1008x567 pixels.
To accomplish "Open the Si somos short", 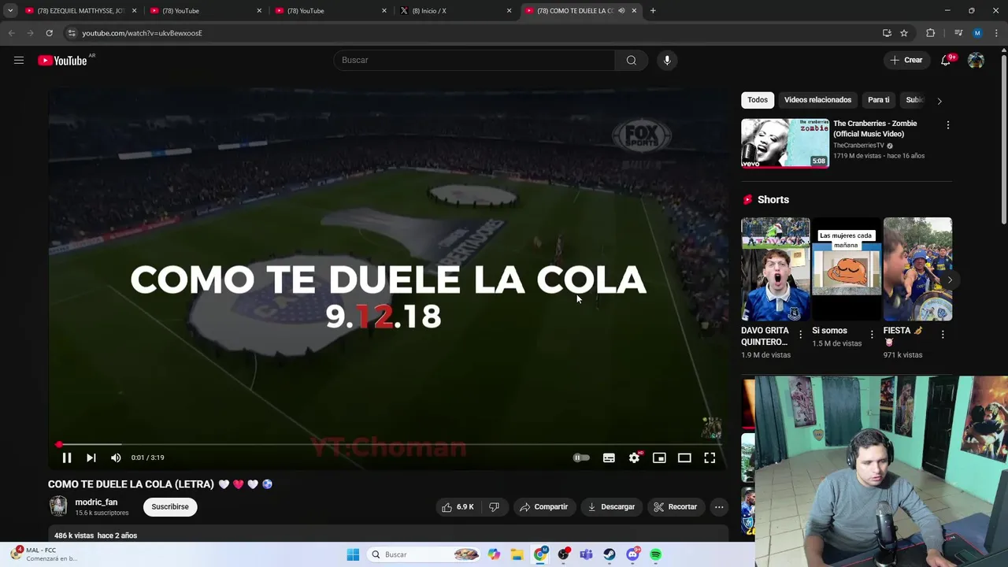I will [847, 269].
